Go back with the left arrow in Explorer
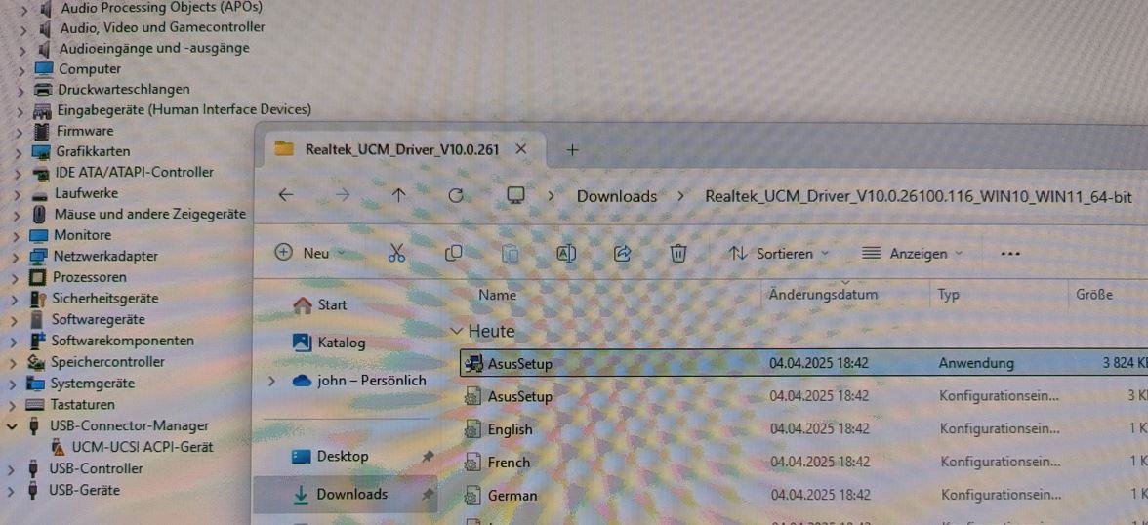 (285, 195)
